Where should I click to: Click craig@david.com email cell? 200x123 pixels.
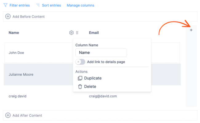[x=103, y=96]
